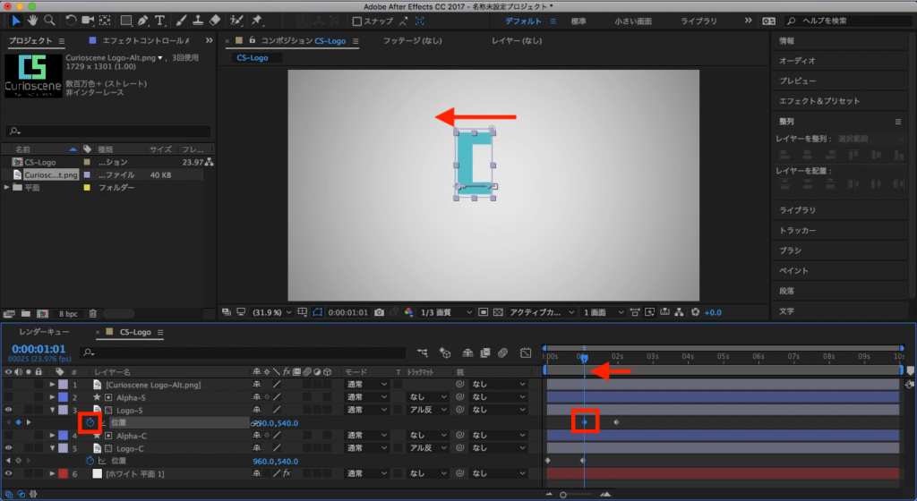
Task: Switch to the 小さい画面 workspace
Action: click(x=633, y=21)
